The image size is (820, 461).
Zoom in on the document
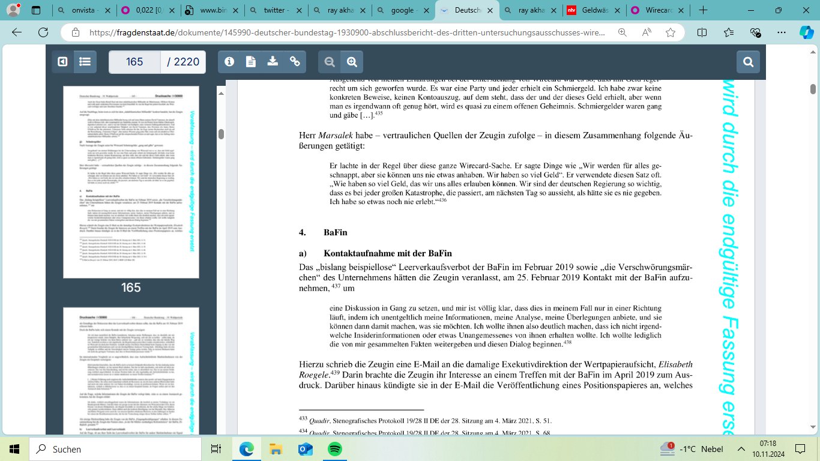coord(352,61)
